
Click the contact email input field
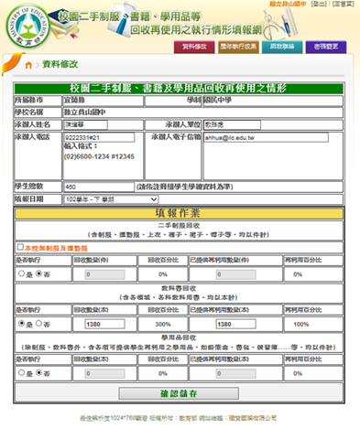[x=266, y=137]
